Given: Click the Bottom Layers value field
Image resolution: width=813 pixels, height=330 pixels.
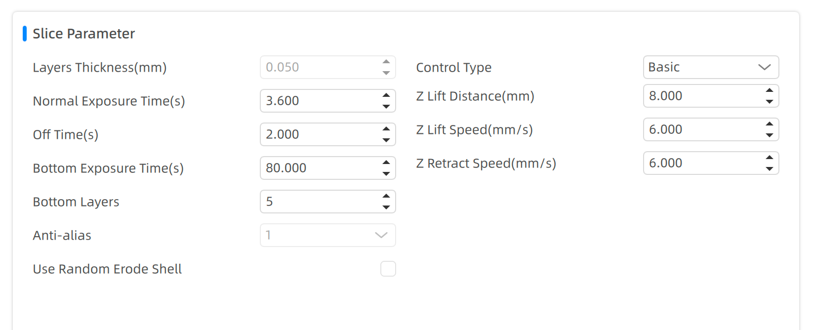Looking at the screenshot, I should tap(320, 202).
